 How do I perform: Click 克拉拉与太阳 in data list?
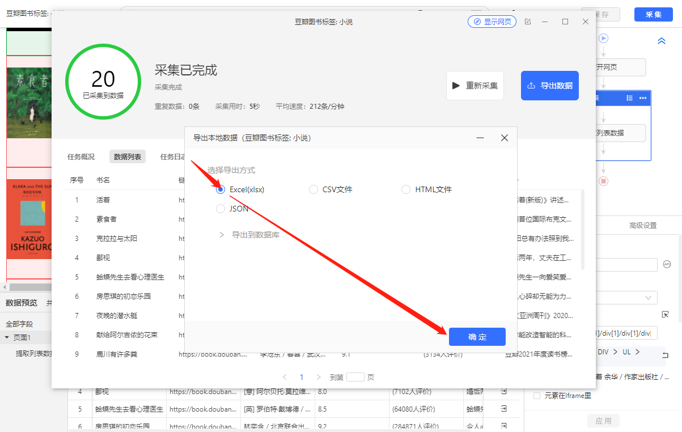click(117, 238)
